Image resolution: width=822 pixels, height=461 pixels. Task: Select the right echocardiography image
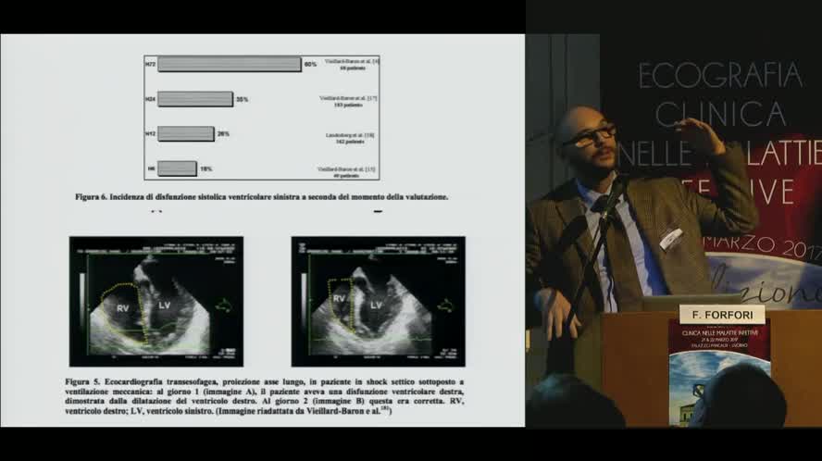[x=378, y=301]
